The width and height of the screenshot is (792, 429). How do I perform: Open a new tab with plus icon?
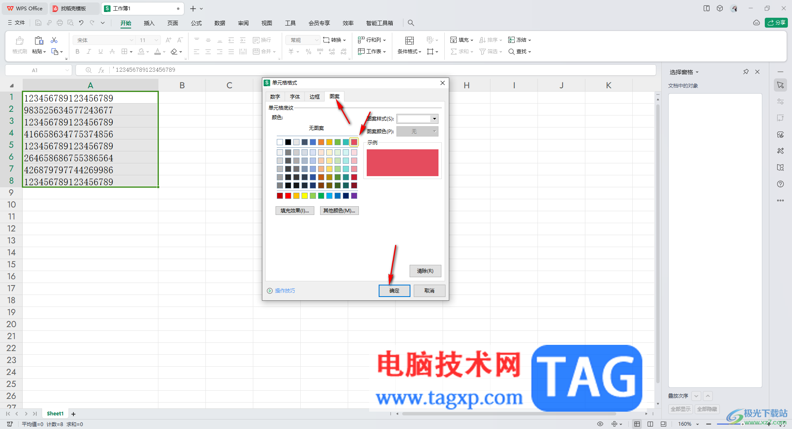click(193, 8)
